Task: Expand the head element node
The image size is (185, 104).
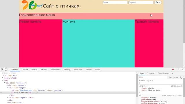Action: tap(3, 78)
